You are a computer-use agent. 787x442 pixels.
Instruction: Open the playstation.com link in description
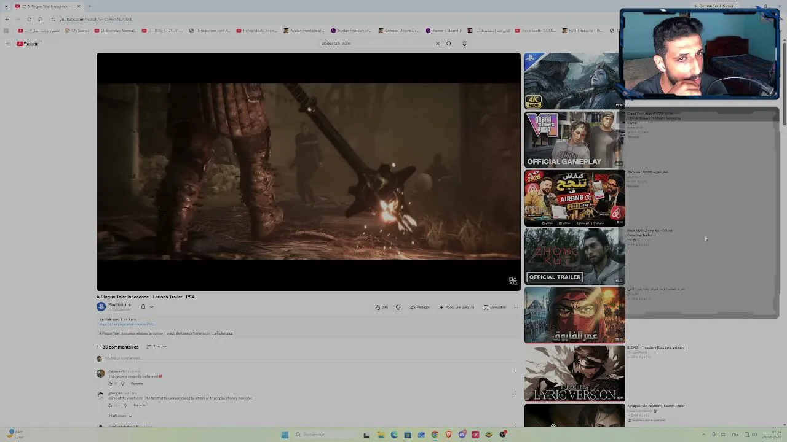[127, 324]
